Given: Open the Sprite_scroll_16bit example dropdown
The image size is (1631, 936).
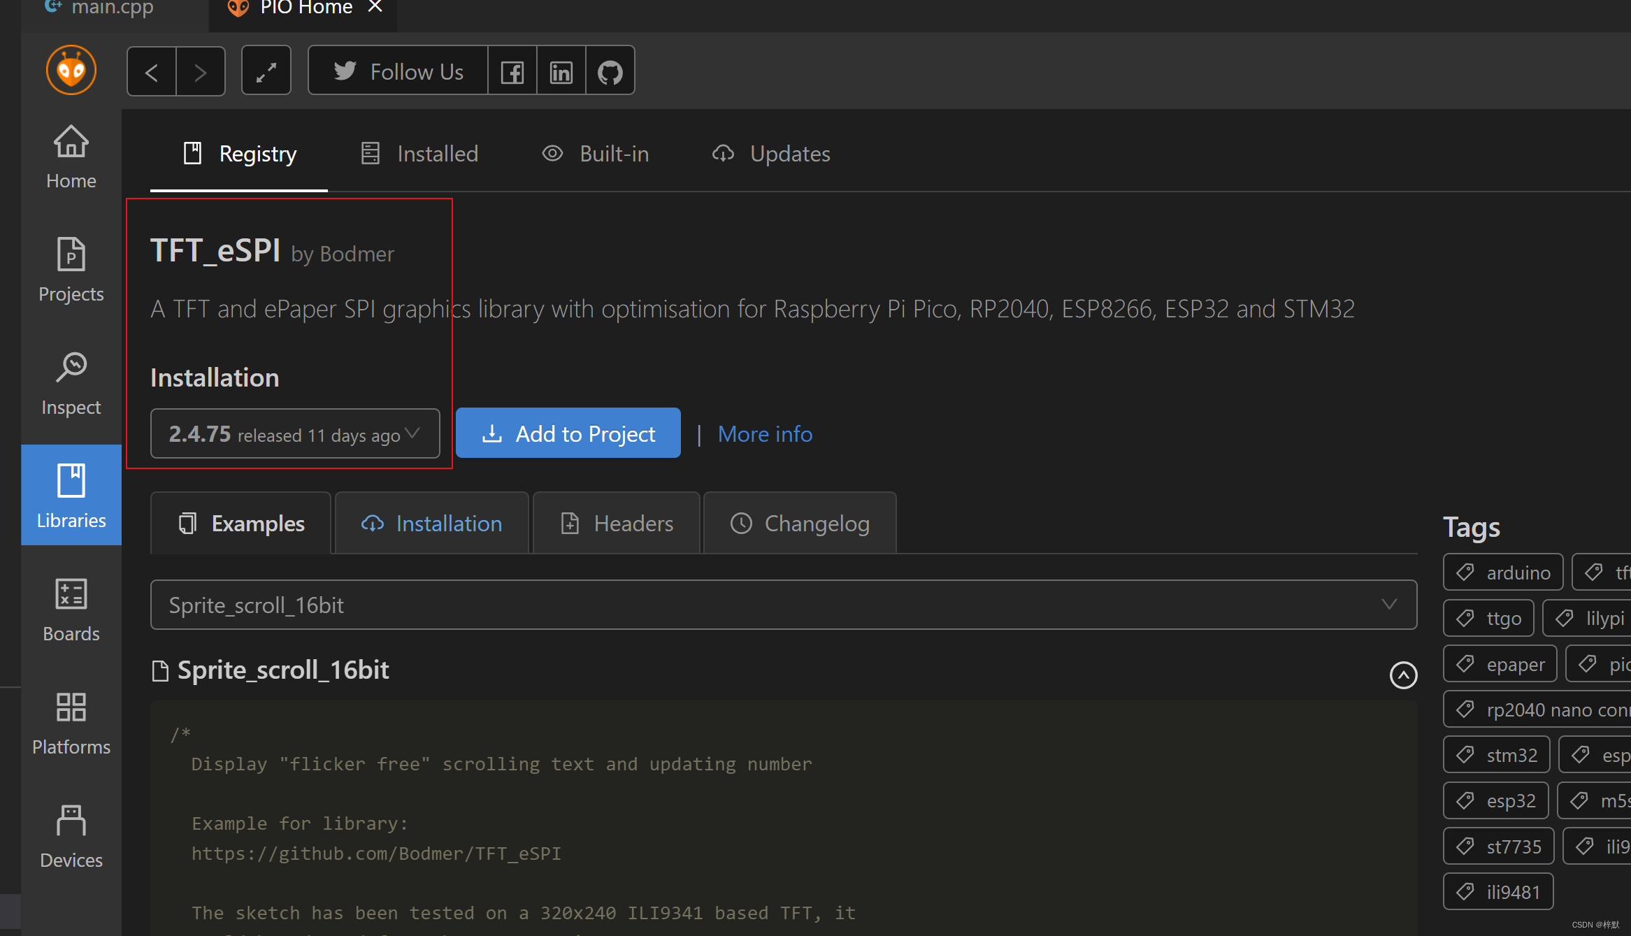Looking at the screenshot, I should (x=783, y=605).
